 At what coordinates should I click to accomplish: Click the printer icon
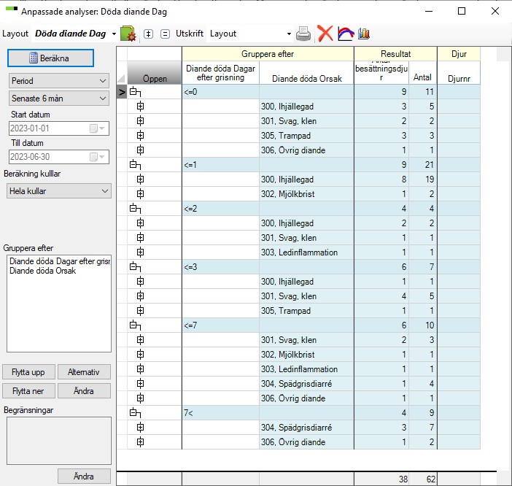[x=303, y=34]
